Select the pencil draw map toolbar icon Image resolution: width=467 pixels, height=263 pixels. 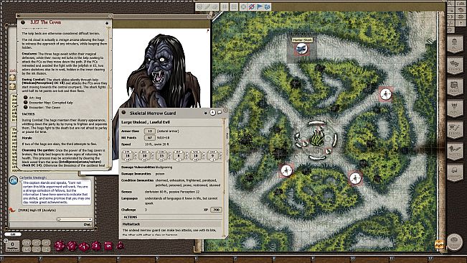pos(207,6)
